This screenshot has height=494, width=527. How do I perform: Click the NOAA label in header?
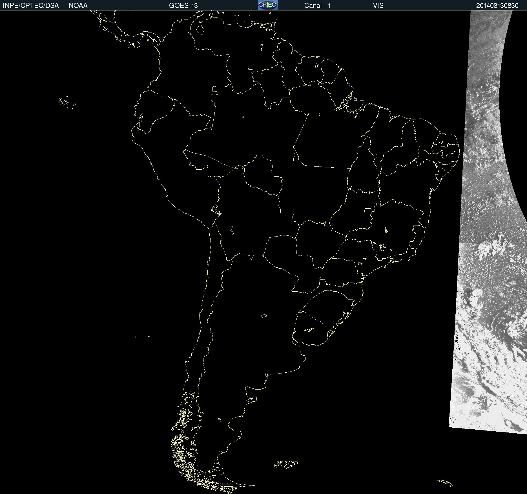(x=78, y=6)
